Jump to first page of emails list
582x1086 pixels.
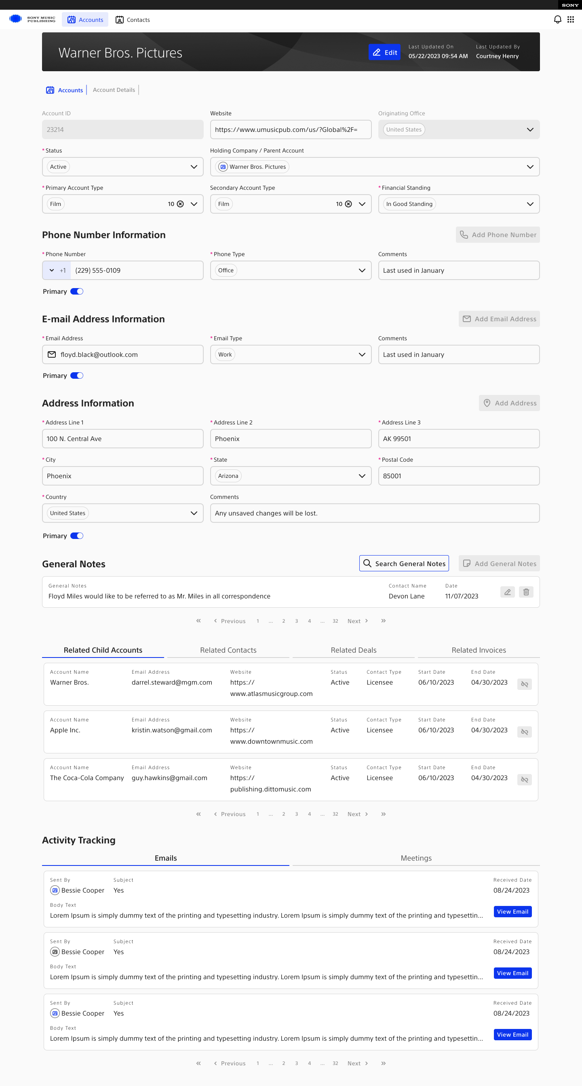pos(198,1063)
